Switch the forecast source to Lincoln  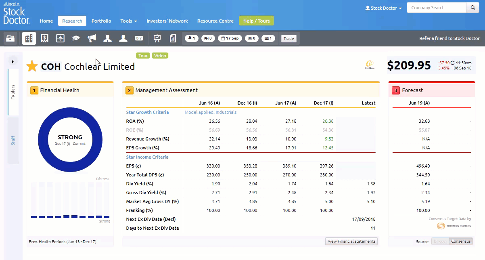point(440,241)
